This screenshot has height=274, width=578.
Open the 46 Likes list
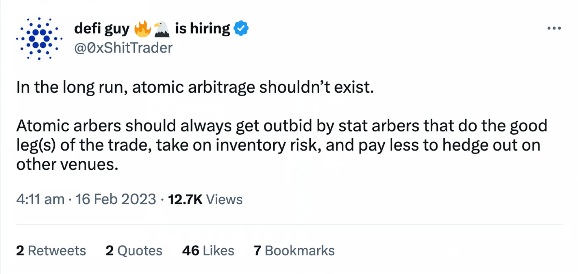[208, 250]
